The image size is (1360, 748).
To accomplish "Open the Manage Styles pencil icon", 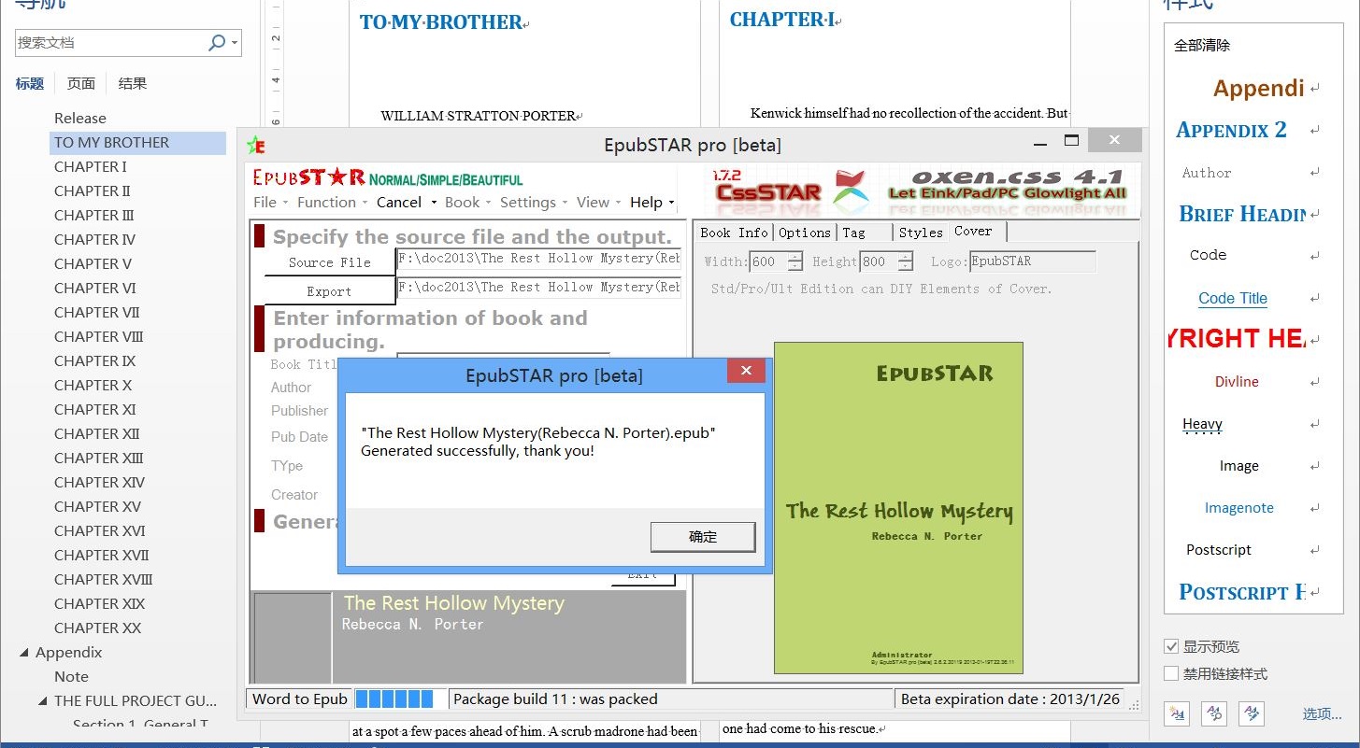I will (x=1251, y=713).
